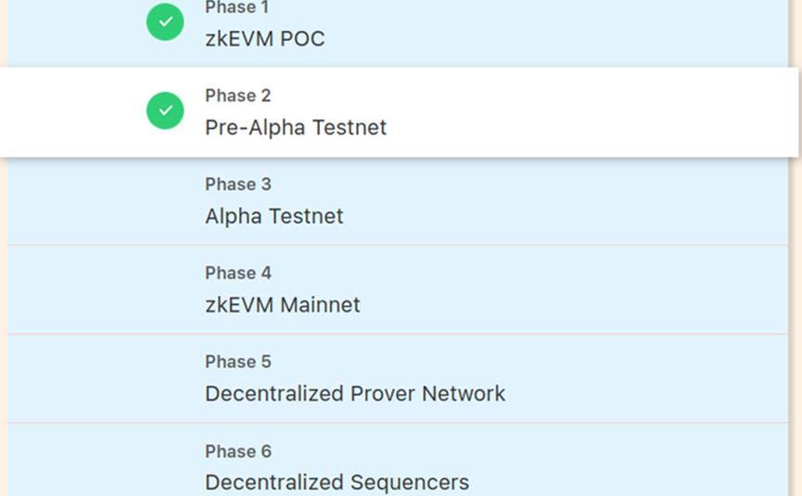Click the Phase 1 label
Image resolution: width=802 pixels, height=496 pixels.
pos(237,8)
